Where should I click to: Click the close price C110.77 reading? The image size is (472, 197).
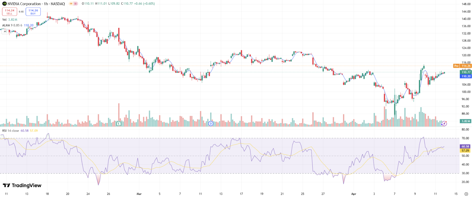(x=127, y=4)
